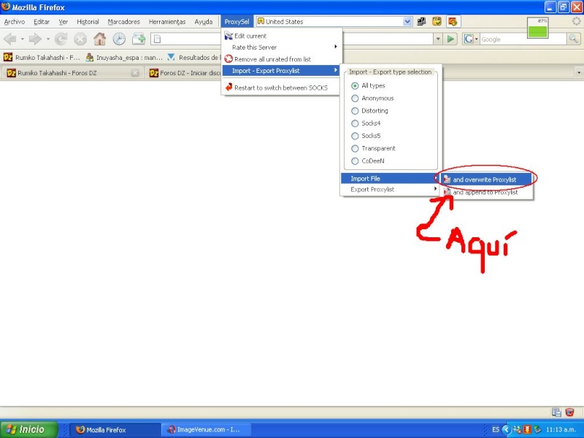Run search with the magnifier icon
Image resolution: width=584 pixels, height=438 pixels.
pos(573,39)
